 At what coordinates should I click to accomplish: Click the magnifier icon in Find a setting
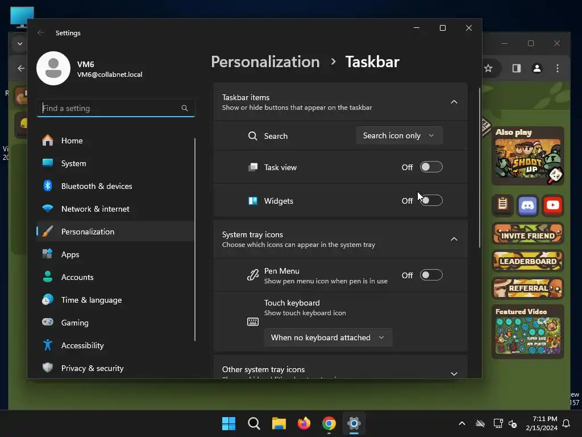[185, 108]
